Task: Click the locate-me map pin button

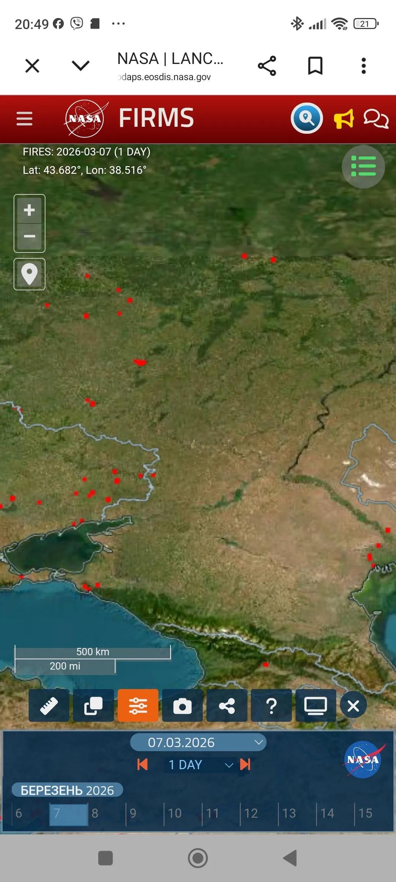Action: pos(29,274)
